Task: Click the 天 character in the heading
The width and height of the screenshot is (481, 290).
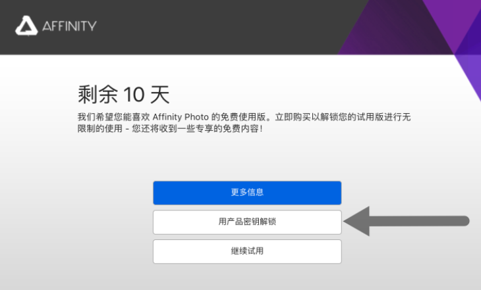Action: [160, 95]
